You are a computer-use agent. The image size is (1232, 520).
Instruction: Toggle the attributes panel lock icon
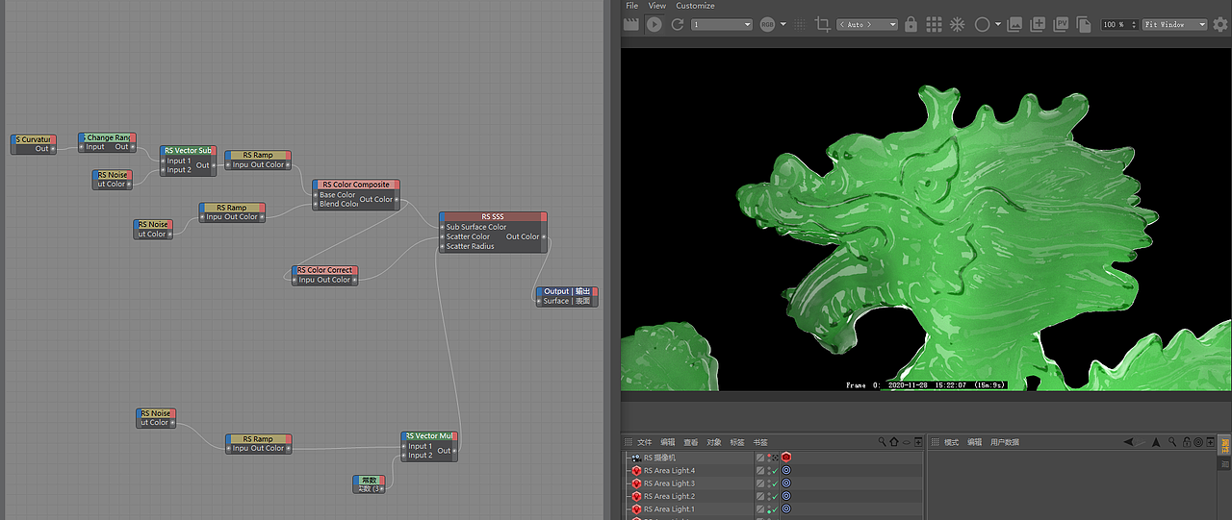(1186, 442)
